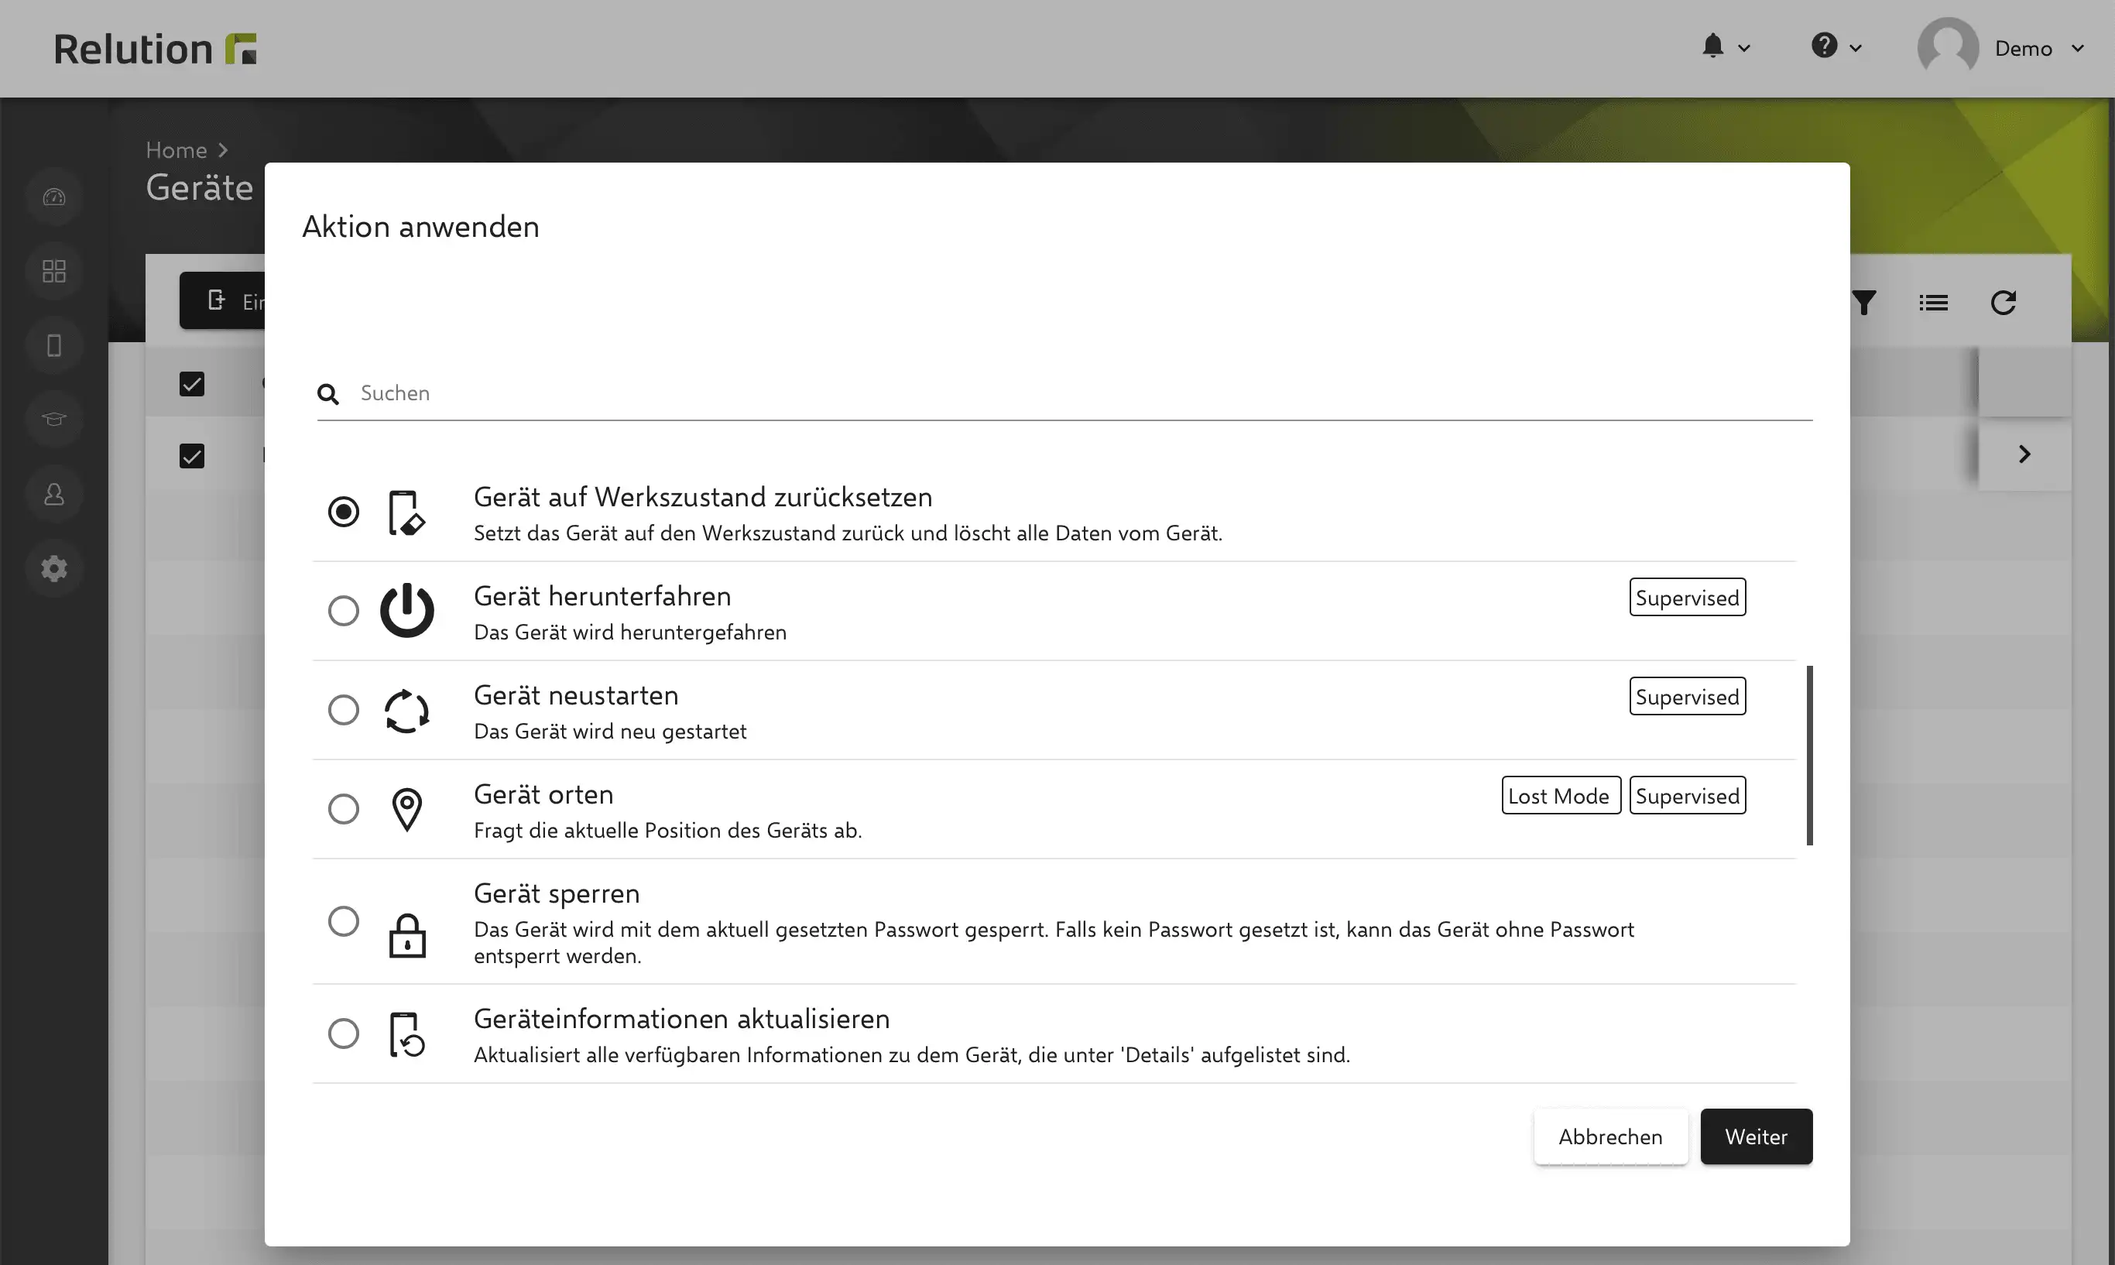Select Gerät auf Werkszustand zurücksetzen radio
The height and width of the screenshot is (1265, 2115).
(344, 512)
